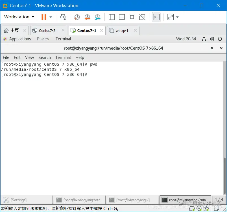
Task: Open the Terminal app menu in top bar
Action: [x=63, y=39]
